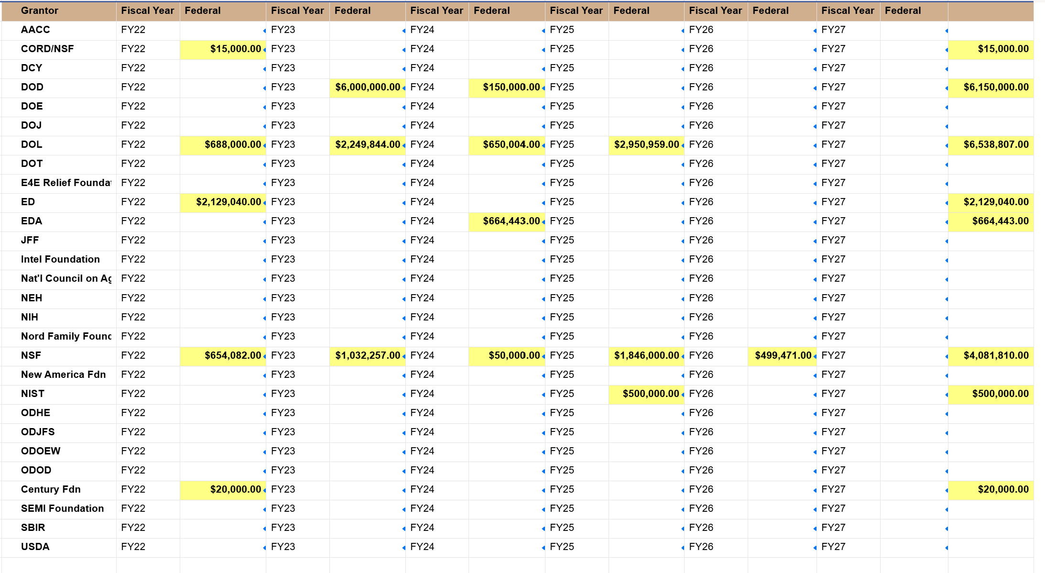Screen dimensions: 1045x573
Task: Select the New America Fdn cell
Action: click(x=59, y=375)
